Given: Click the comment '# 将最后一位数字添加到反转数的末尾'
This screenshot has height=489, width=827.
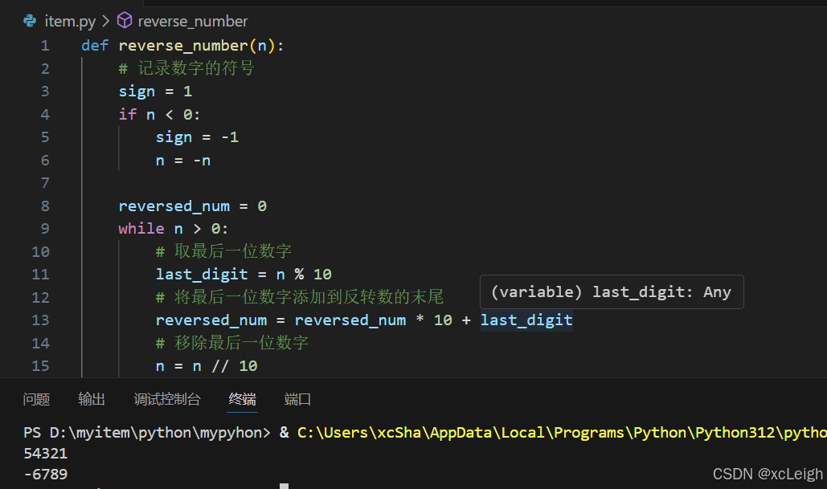Looking at the screenshot, I should [x=300, y=297].
